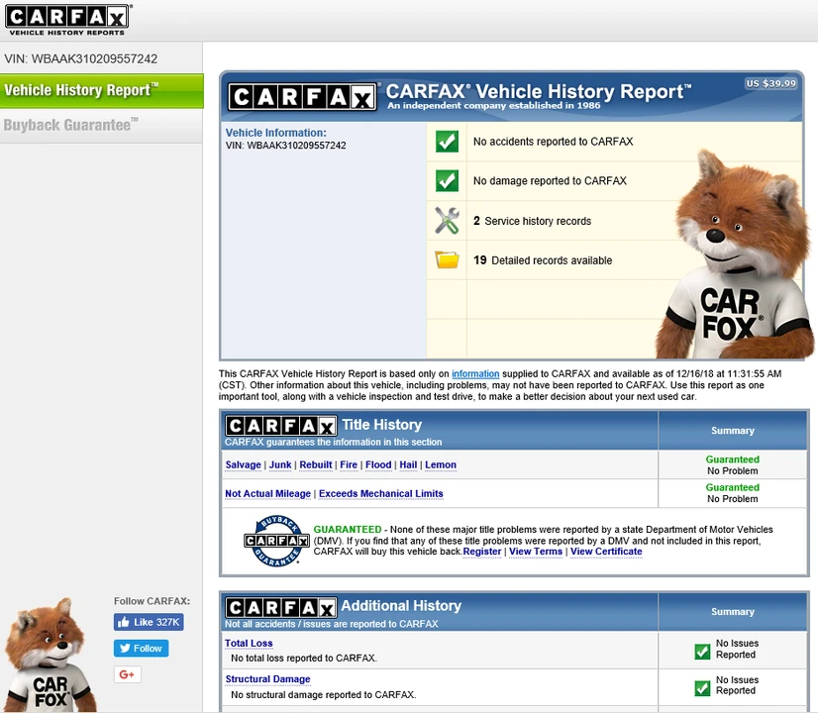Open the Junk title link
Viewport: 818px width, 713px height.
280,464
